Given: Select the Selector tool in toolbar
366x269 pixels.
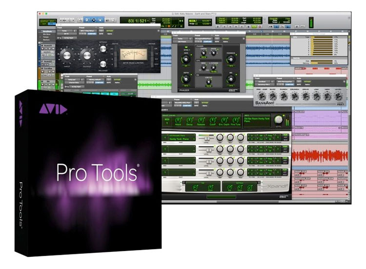Looking at the screenshot, I should click(x=94, y=20).
